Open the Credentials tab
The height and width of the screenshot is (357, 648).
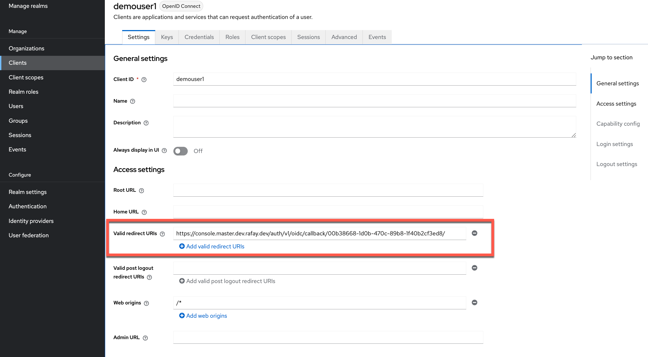coord(199,37)
